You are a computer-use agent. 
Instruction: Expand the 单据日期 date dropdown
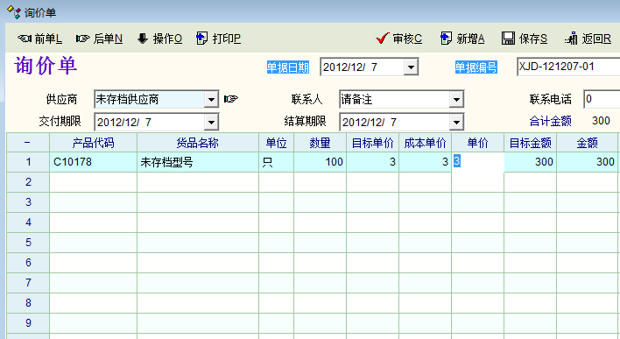(411, 67)
